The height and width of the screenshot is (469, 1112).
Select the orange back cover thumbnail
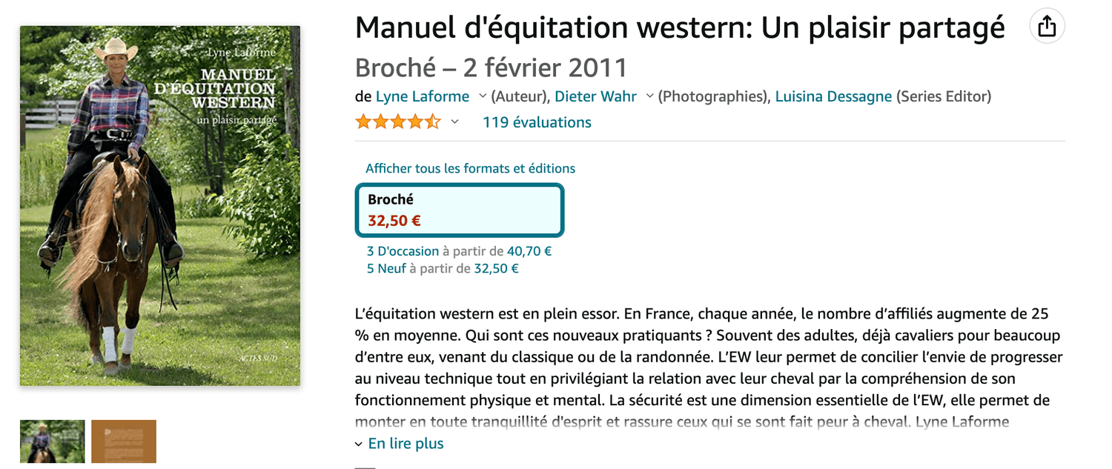124,442
